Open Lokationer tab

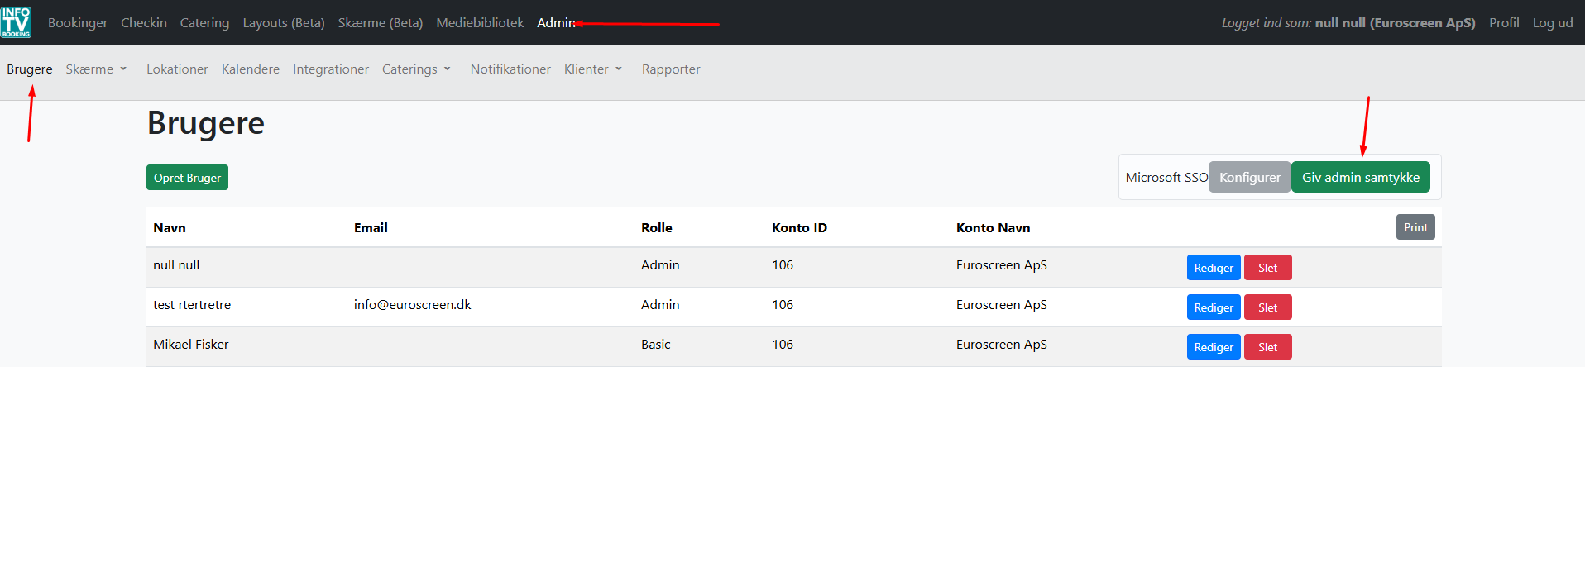pos(177,69)
